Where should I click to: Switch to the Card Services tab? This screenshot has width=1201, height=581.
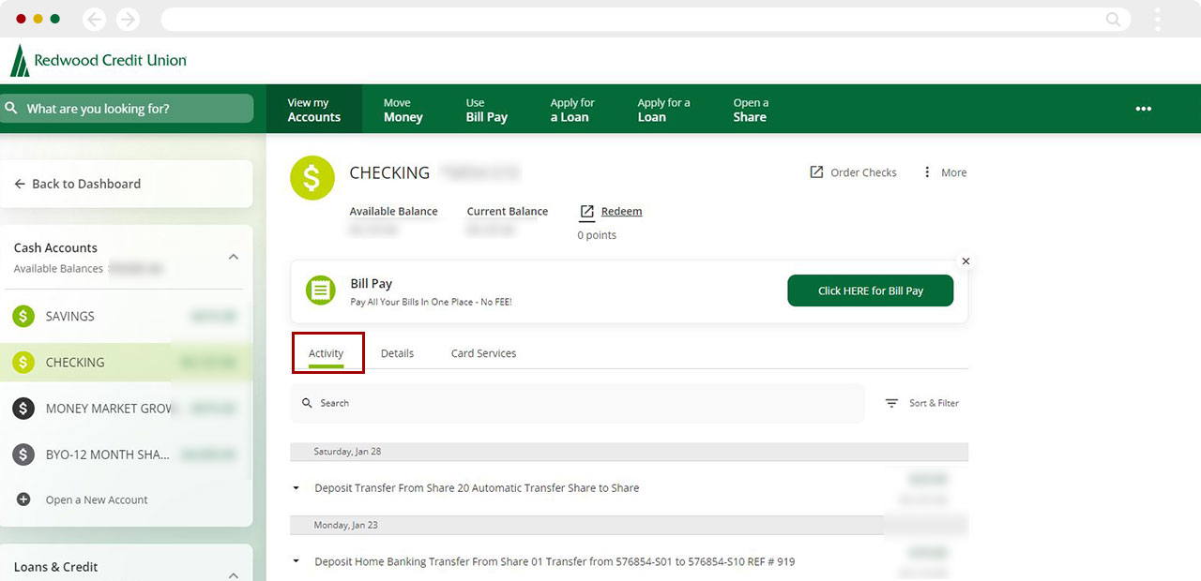click(x=483, y=353)
